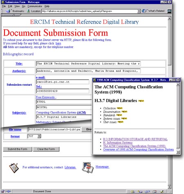Image resolution: width=184 pixels, height=194 pixels.
Task: Click the page proxy icon beside Location
Action: tap(28, 11)
